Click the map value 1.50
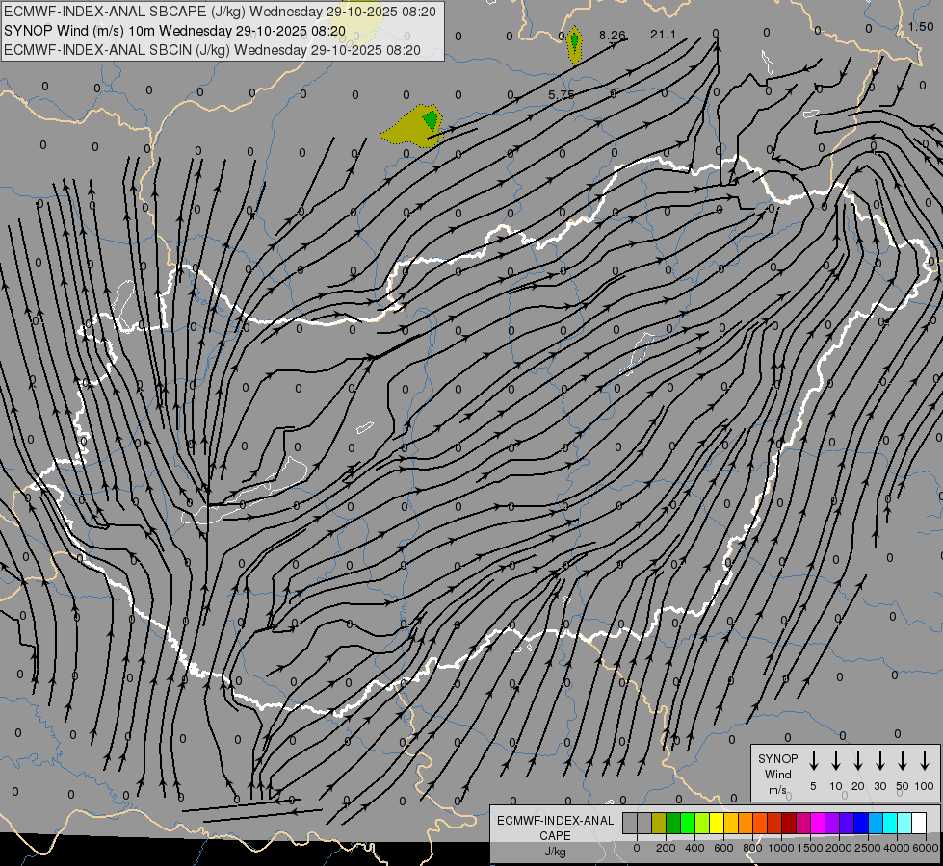This screenshot has height=866, width=943. coord(921,26)
